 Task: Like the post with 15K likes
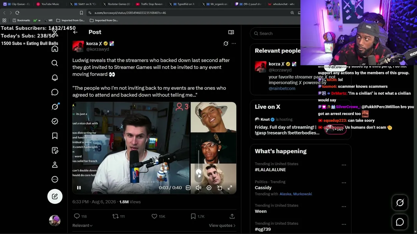point(158,216)
